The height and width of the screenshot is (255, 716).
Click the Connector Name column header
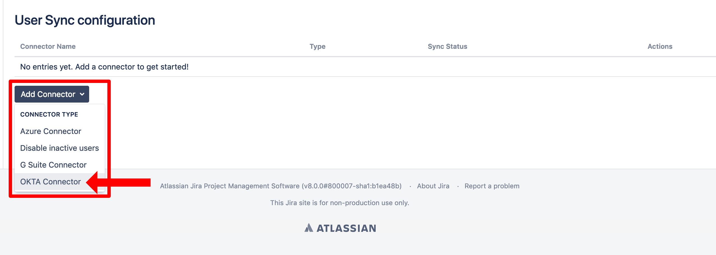click(48, 47)
